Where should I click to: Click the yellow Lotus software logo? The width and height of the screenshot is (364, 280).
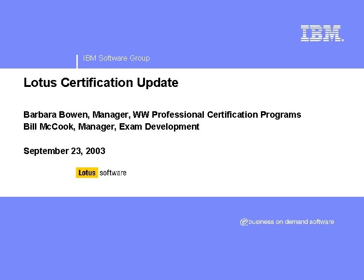pos(101,172)
